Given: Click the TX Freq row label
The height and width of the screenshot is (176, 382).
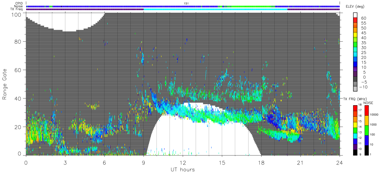Looking at the screenshot, I should click(17, 9).
